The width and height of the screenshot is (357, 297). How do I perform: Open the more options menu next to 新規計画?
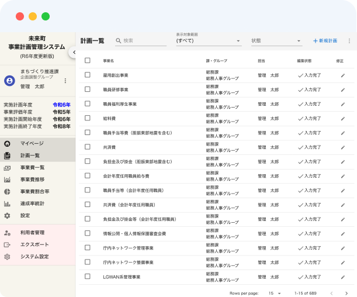point(349,41)
